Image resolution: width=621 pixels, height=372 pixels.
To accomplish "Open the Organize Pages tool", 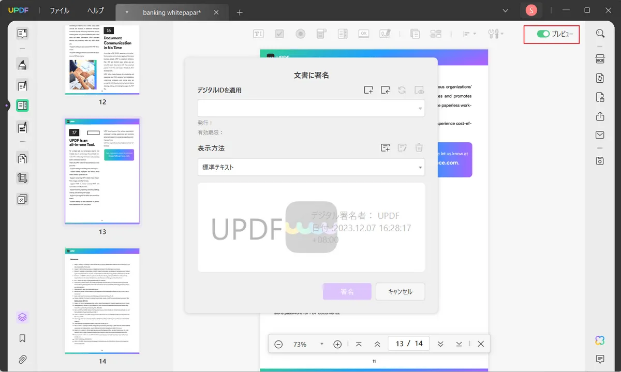I will coord(22,158).
